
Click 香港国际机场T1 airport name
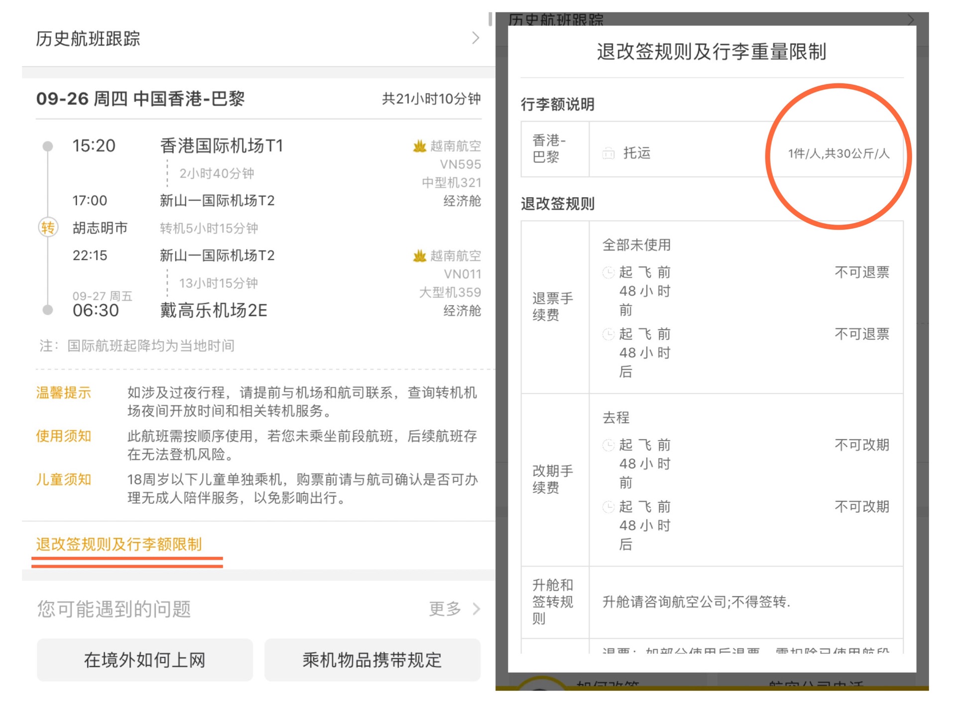[x=222, y=146]
